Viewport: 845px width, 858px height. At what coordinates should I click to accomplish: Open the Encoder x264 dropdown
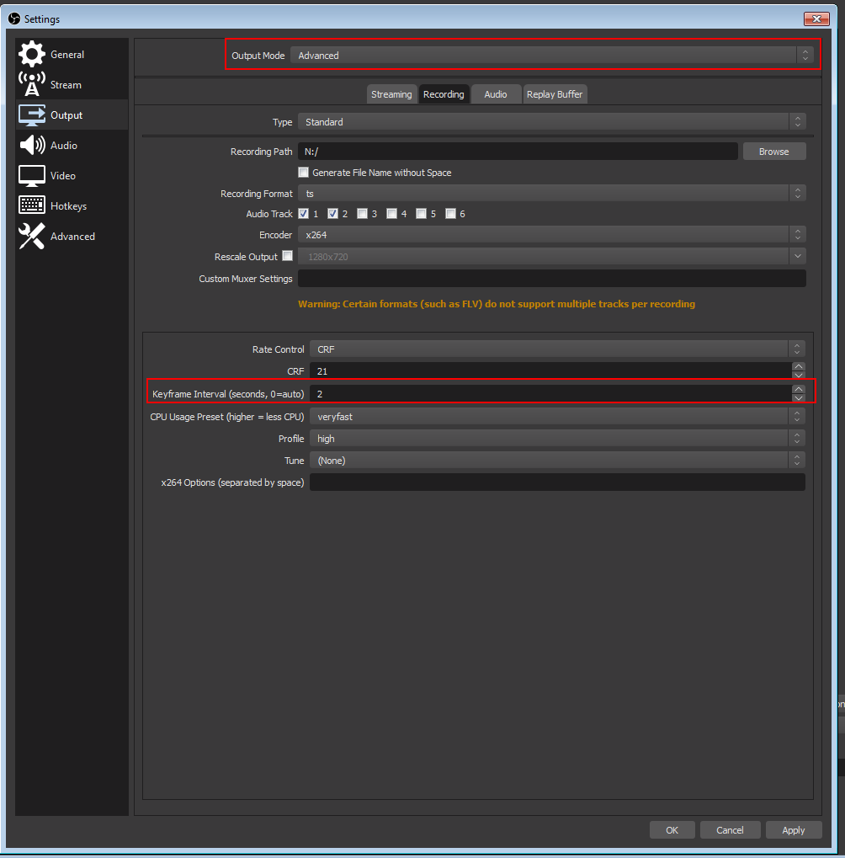(551, 235)
